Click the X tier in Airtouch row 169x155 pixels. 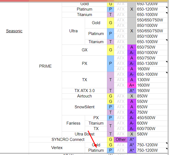[x=132, y=96]
